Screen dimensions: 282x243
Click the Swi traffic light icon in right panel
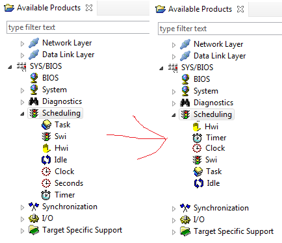pyautogui.click(x=197, y=160)
